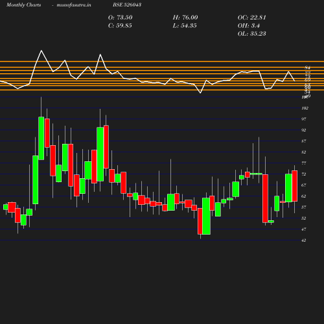Click the "OC: 22.81" reading
This screenshot has width=324, height=324.
[252, 17]
